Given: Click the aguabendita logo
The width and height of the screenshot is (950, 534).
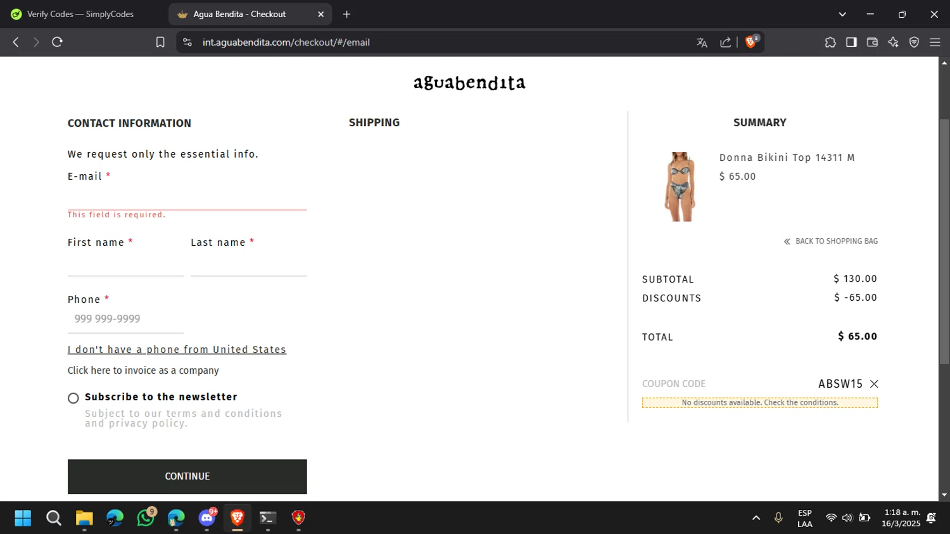Looking at the screenshot, I should coord(469,83).
